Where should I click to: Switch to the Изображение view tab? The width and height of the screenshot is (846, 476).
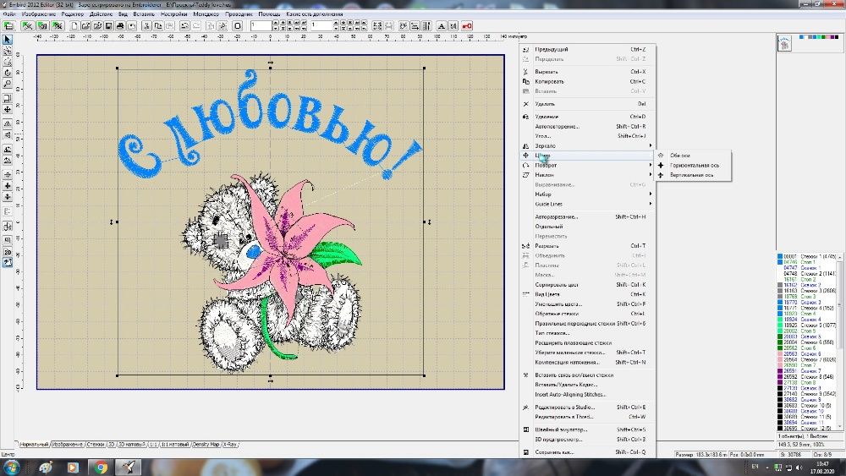(x=68, y=445)
